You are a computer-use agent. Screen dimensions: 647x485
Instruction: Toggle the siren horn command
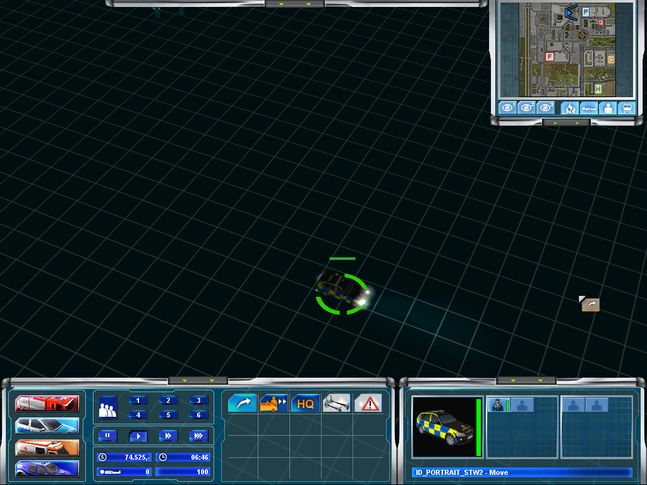[337, 403]
